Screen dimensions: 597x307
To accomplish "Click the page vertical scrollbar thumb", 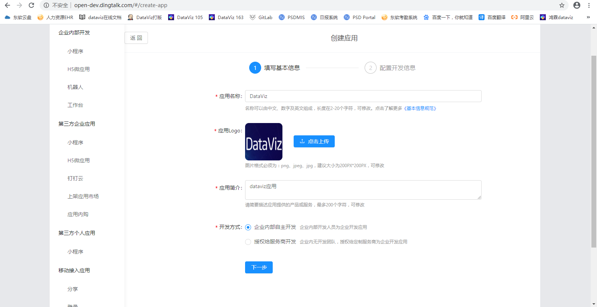I will 594,151.
